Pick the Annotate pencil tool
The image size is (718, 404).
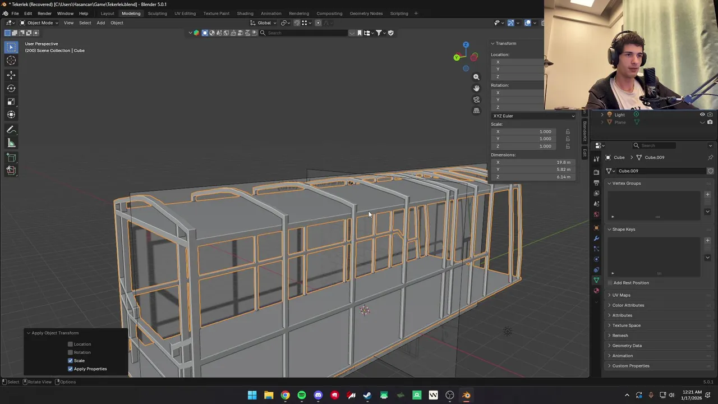click(11, 130)
